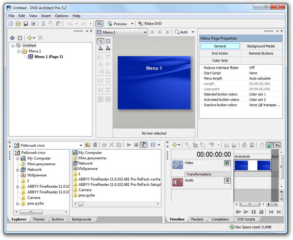The width and height of the screenshot is (293, 240).
Task: Toggle the Video track visibility icon
Action: (227, 163)
